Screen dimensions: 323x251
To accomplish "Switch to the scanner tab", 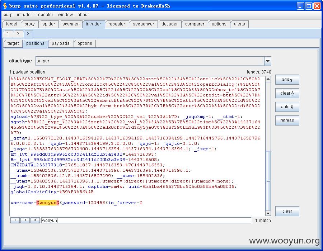I will tap(70, 24).
